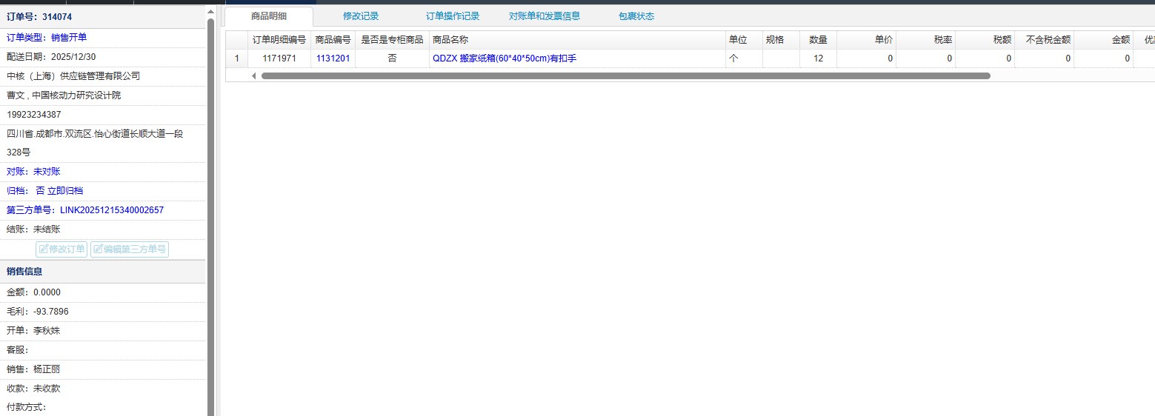Switch to the 修改记录 tab
Screen dimensions: 1155x416
tap(361, 16)
